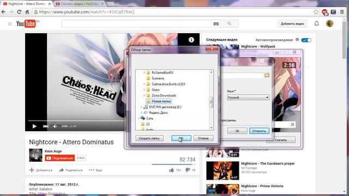This screenshot has height=196, width=349.
Task: Click Отменить in the settings dialog
Action: pos(259,131)
